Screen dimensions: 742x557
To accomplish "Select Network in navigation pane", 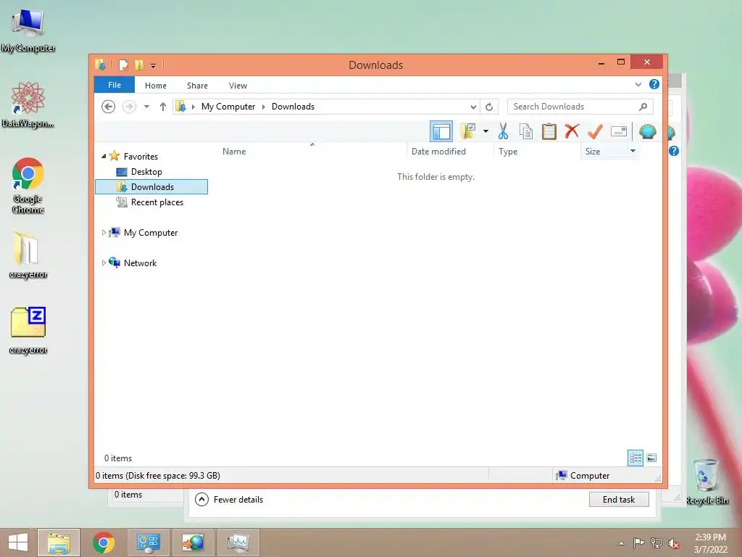I will click(140, 263).
